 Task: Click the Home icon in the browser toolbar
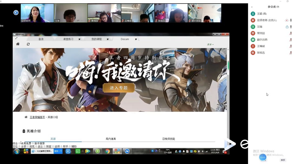tap(17, 44)
